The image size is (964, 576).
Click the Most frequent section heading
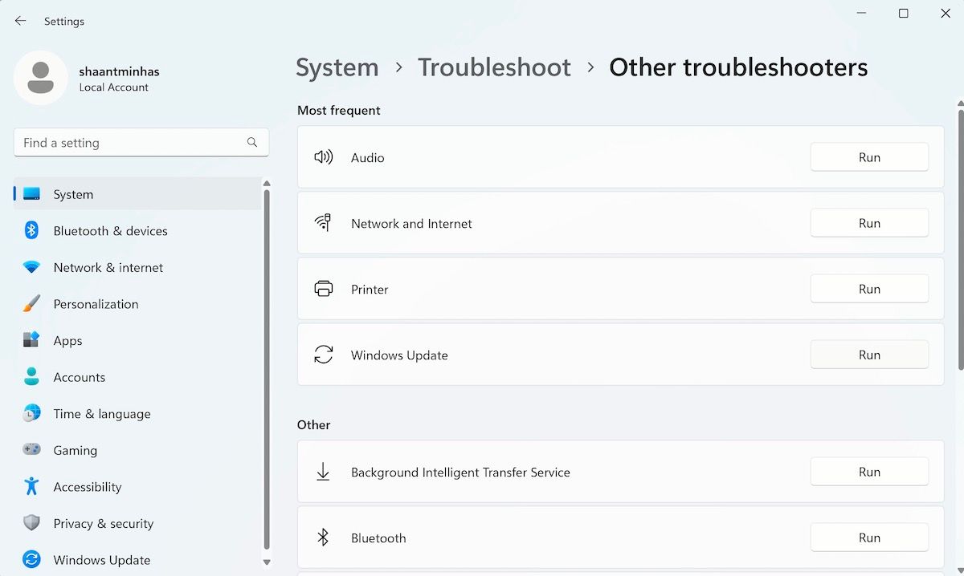339,110
